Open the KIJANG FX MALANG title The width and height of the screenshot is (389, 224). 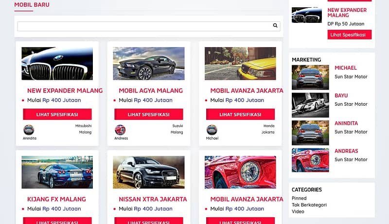[x=56, y=199]
